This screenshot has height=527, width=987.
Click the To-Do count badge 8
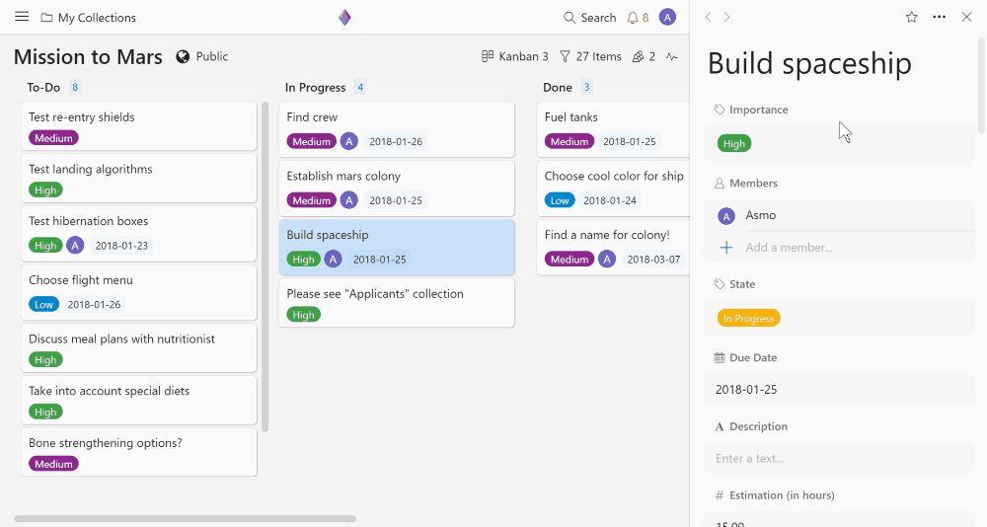pos(75,88)
